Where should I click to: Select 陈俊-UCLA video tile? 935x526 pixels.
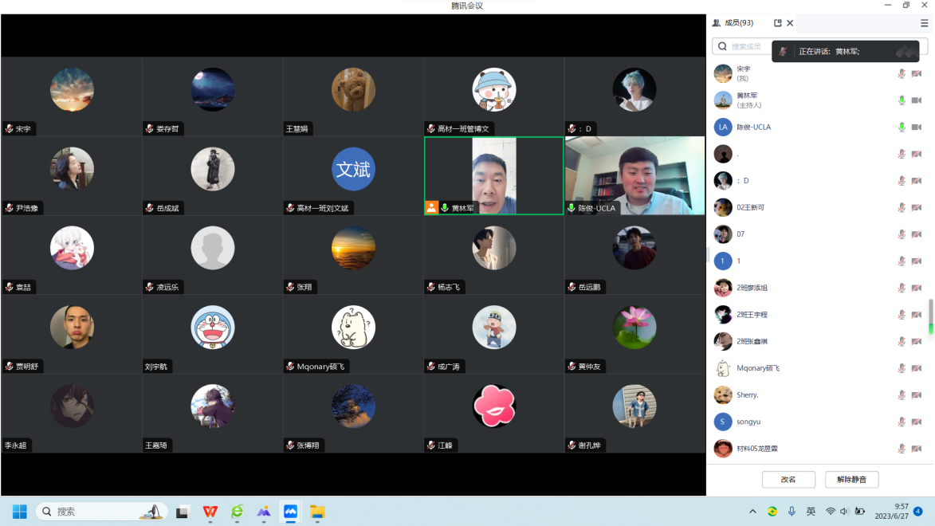point(634,176)
